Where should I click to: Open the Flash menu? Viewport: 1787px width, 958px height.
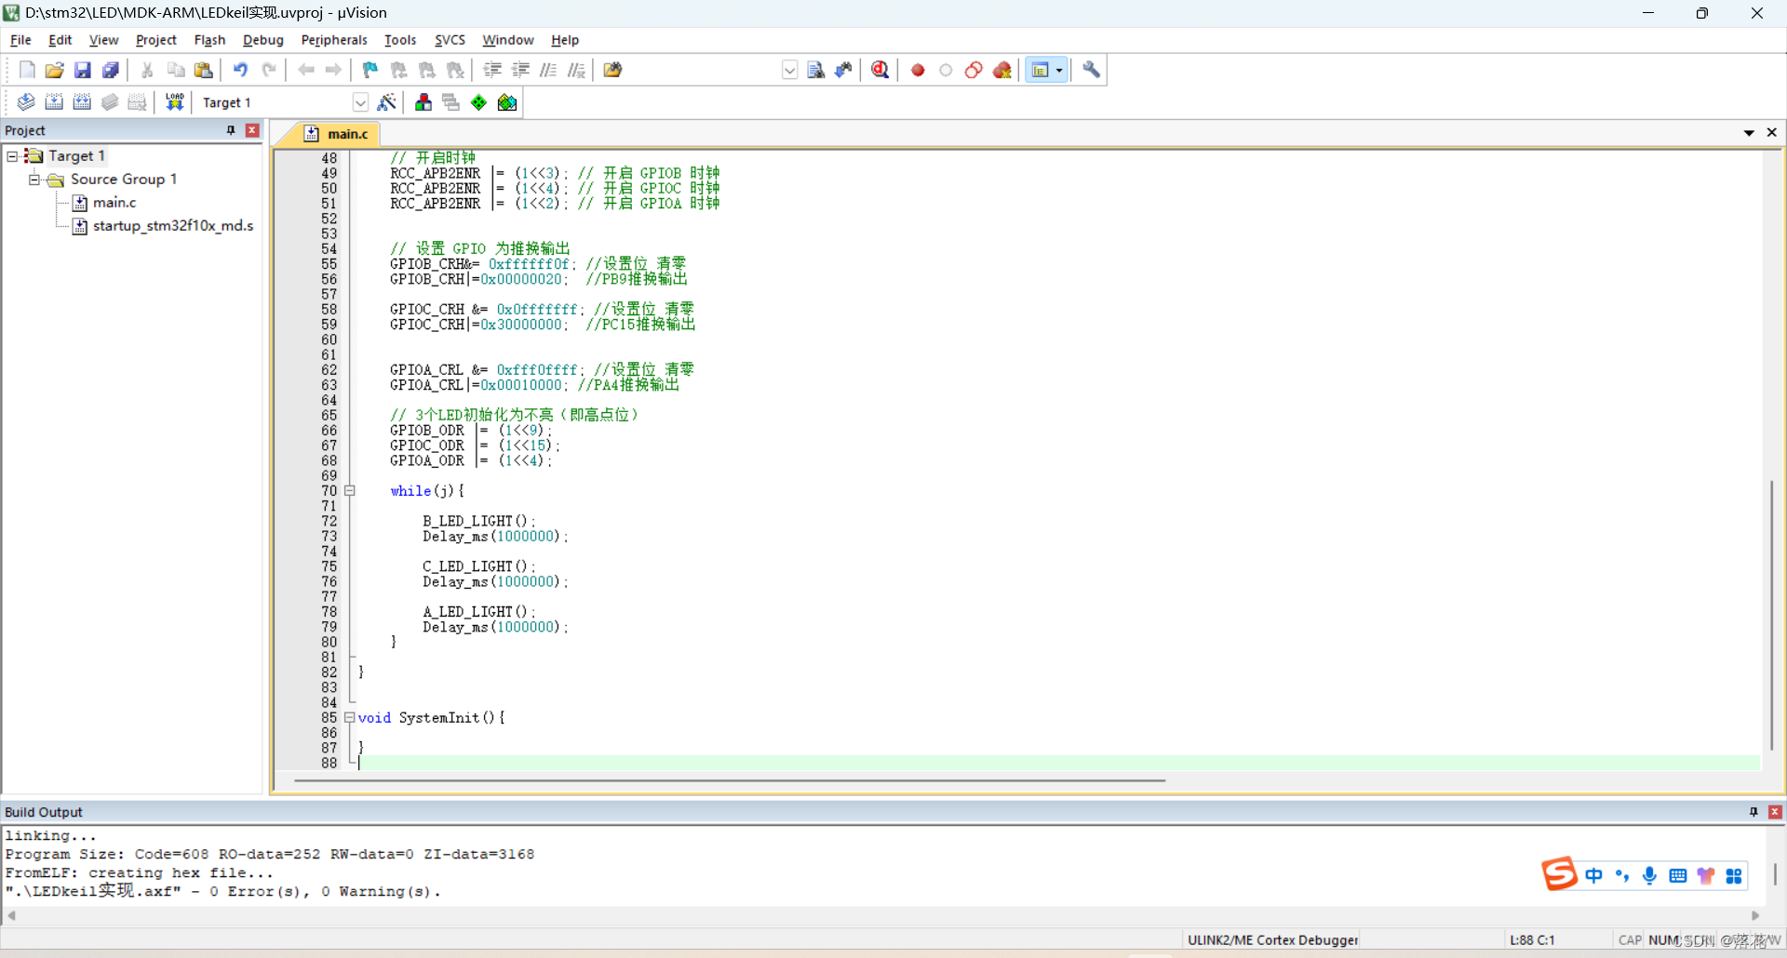pyautogui.click(x=209, y=40)
